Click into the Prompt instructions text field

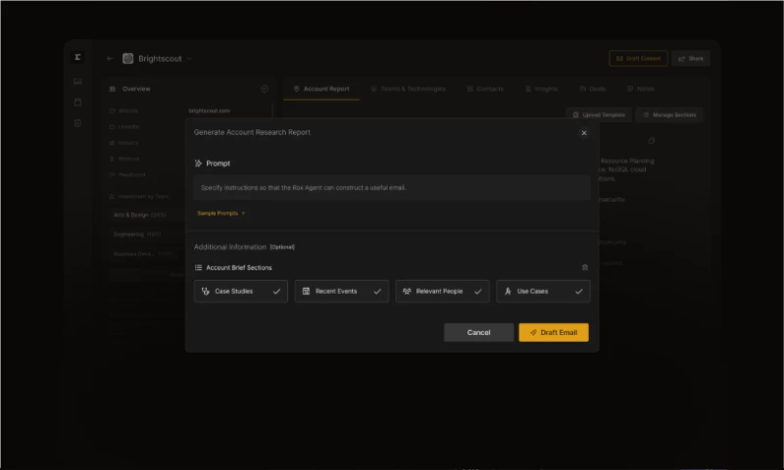391,187
